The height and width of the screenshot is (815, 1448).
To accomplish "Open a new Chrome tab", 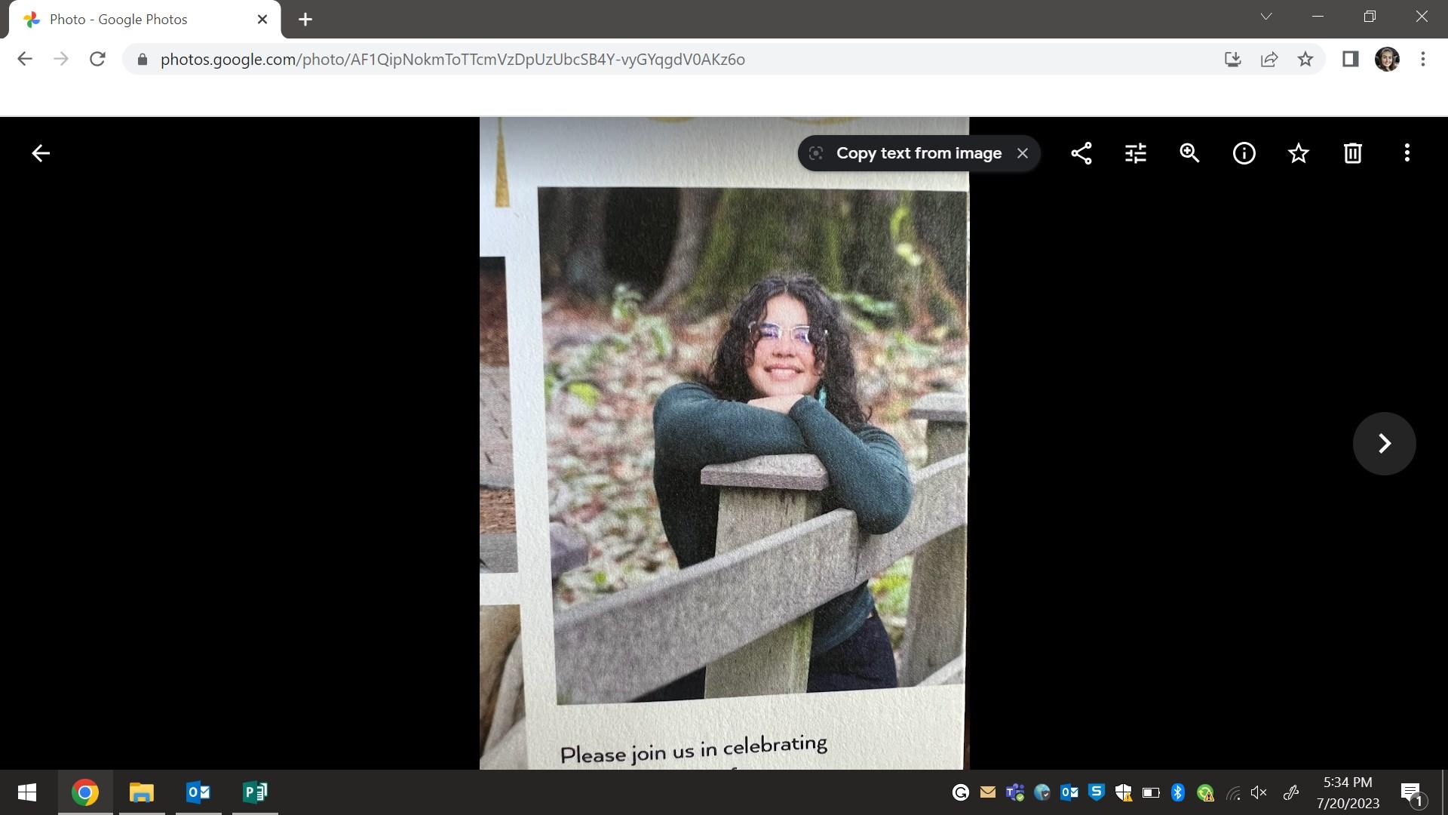I will pyautogui.click(x=305, y=20).
